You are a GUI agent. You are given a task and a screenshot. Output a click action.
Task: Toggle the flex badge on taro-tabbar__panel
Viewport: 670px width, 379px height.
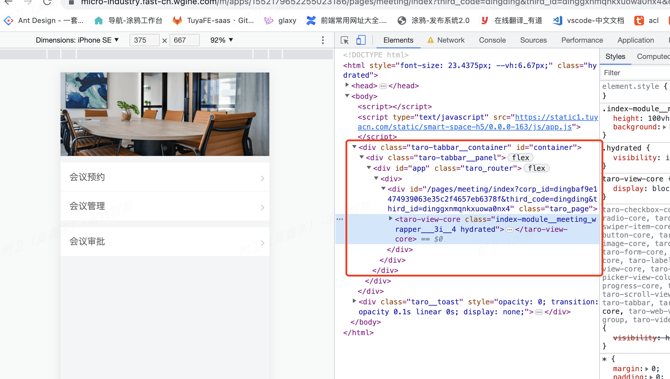tap(520, 158)
